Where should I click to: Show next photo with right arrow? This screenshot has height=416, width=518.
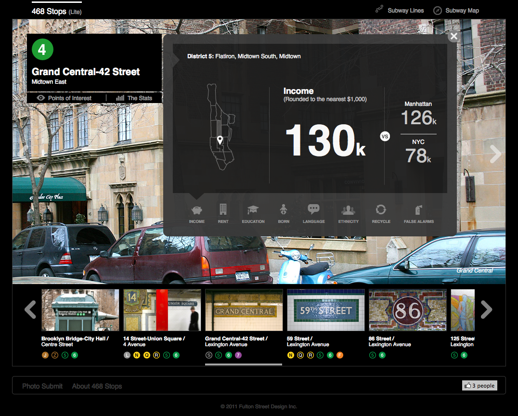coord(495,154)
